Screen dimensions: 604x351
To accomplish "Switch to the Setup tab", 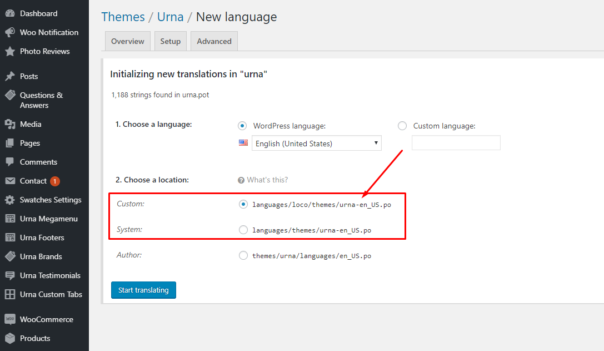I will click(x=170, y=41).
